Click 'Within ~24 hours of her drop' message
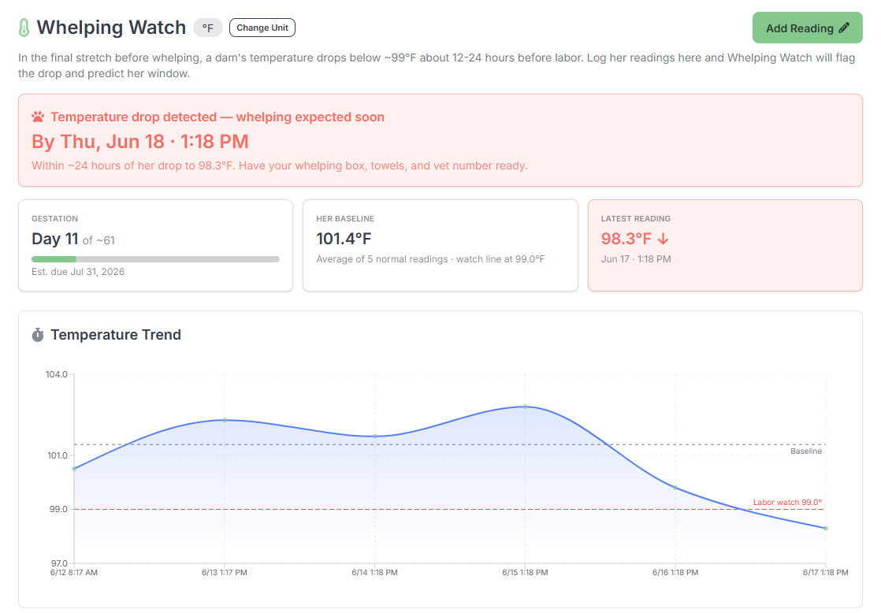 [279, 165]
